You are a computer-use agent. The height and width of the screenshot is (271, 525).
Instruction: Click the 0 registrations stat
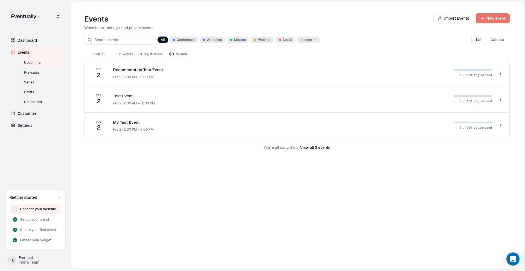151,54
